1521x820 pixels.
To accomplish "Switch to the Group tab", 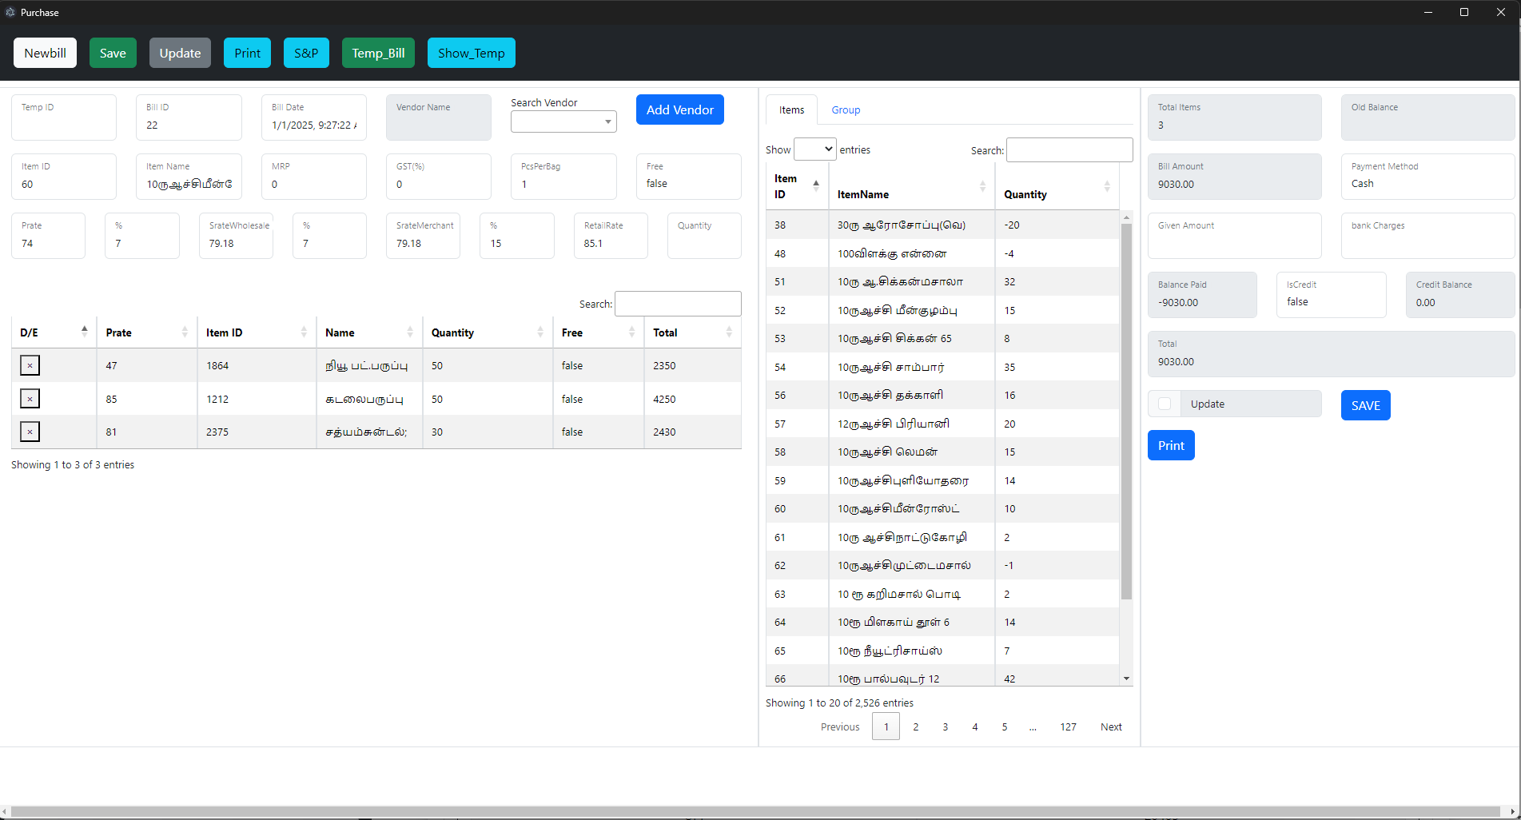I will tap(845, 110).
